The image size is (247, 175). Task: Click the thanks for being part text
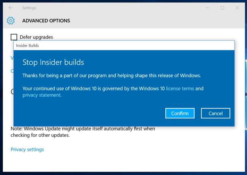112,76
